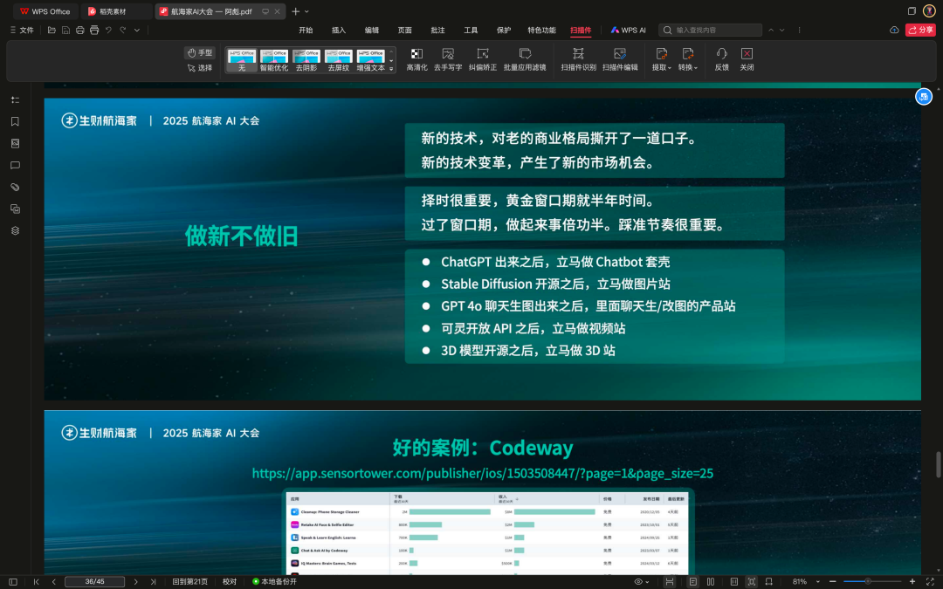The height and width of the screenshot is (589, 943).
Task: Open the comments panel in left sidebar
Action: click(x=15, y=165)
